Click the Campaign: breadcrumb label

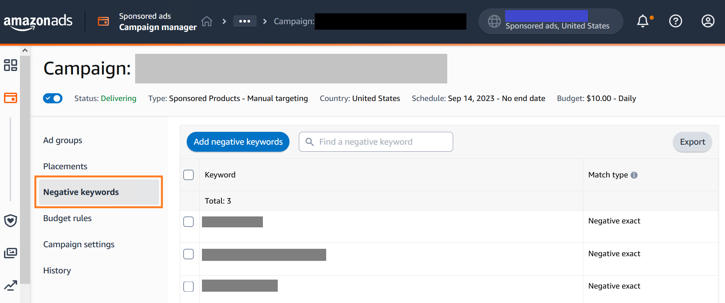click(x=294, y=21)
